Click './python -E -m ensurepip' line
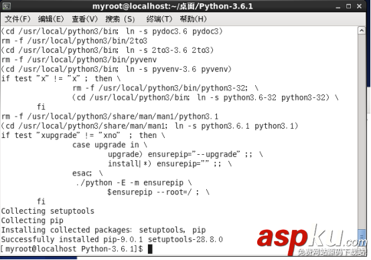 click(x=134, y=183)
